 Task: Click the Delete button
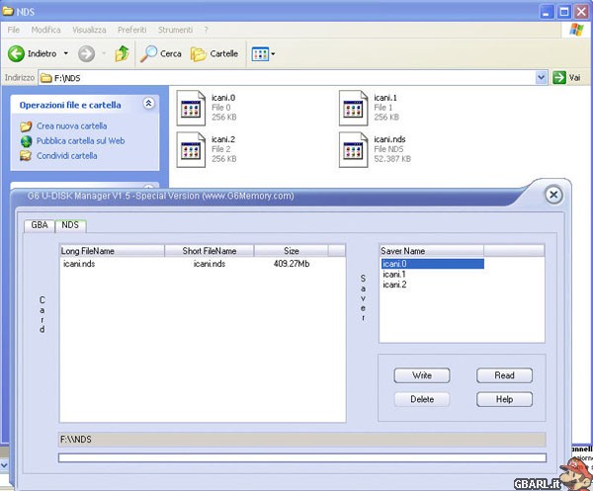coord(422,399)
